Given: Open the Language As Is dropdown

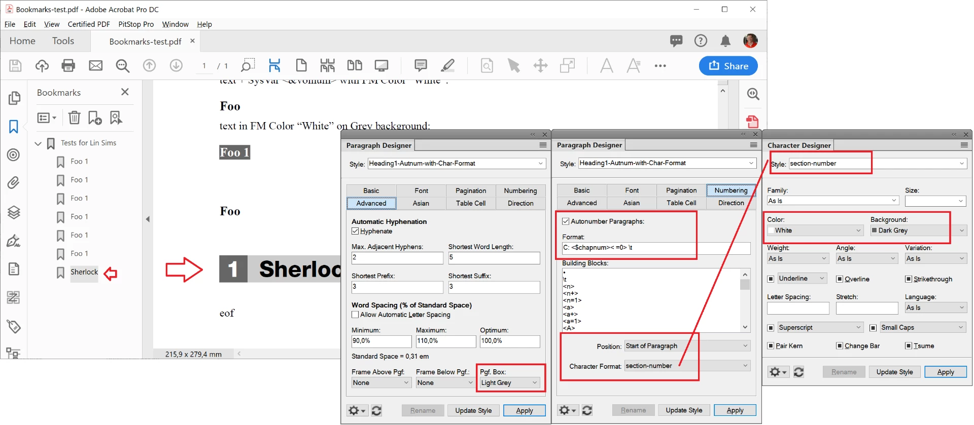Looking at the screenshot, I should coord(935,308).
